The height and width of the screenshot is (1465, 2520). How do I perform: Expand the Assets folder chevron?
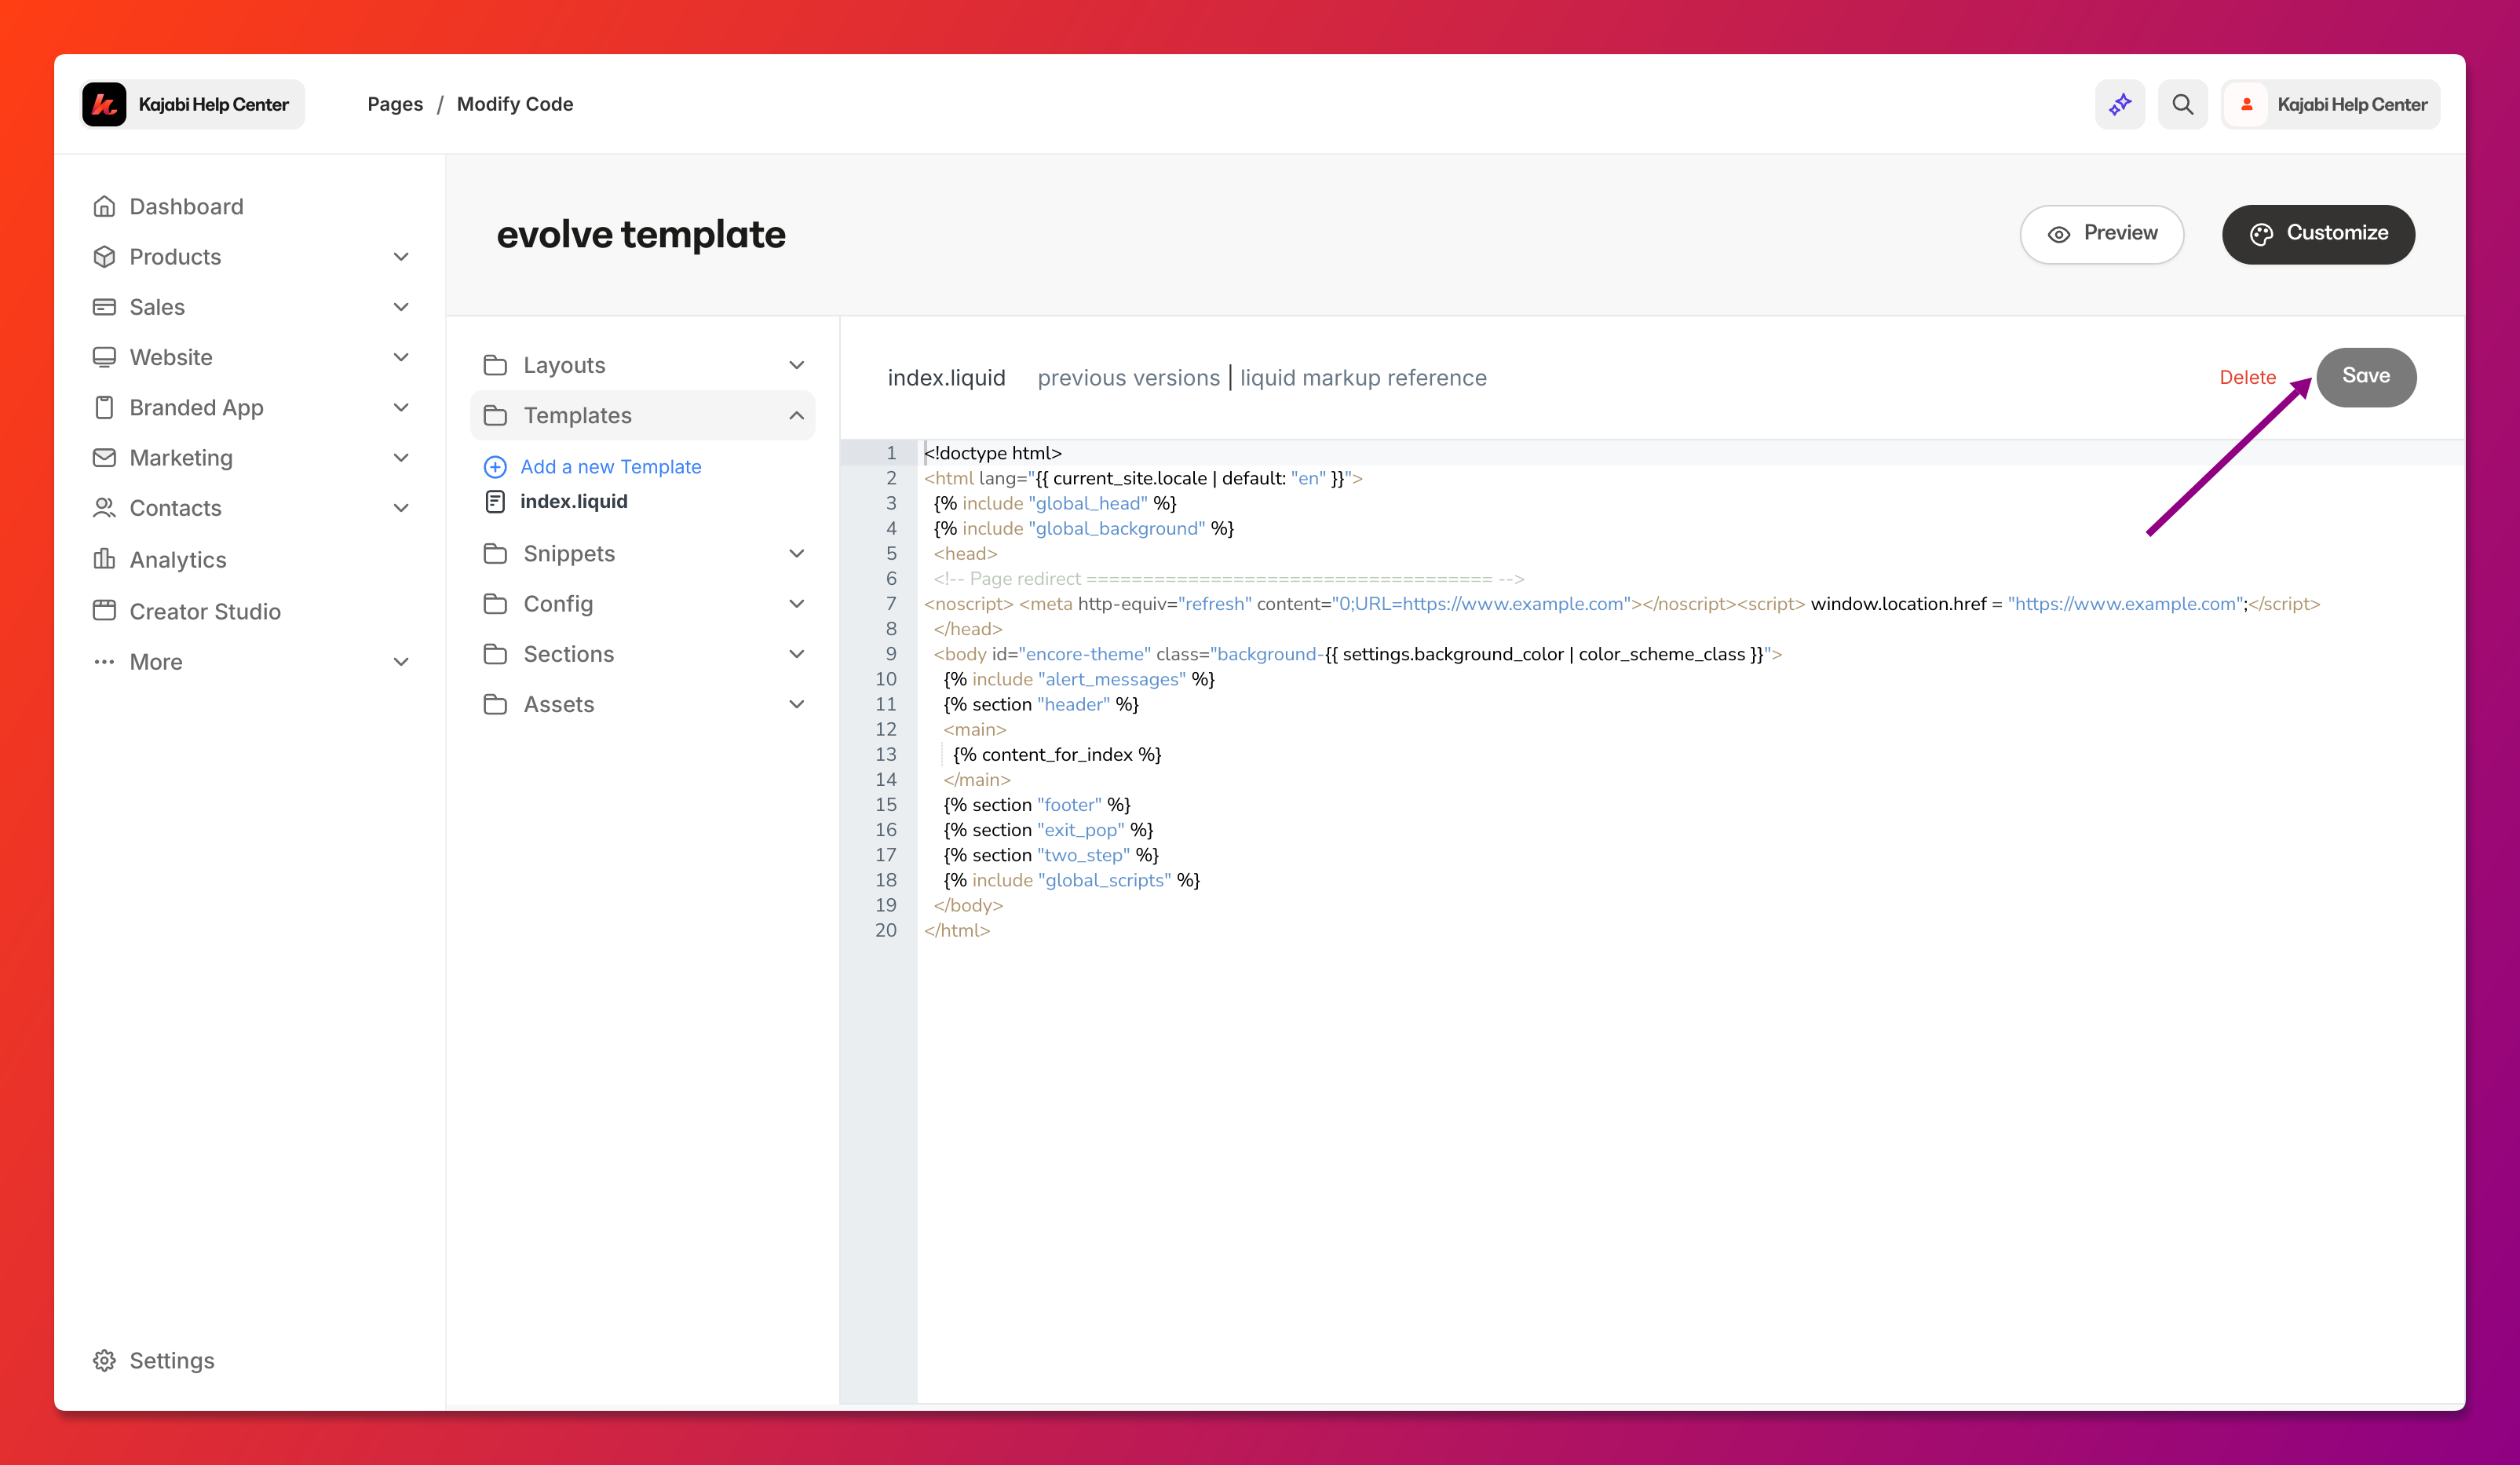click(797, 704)
